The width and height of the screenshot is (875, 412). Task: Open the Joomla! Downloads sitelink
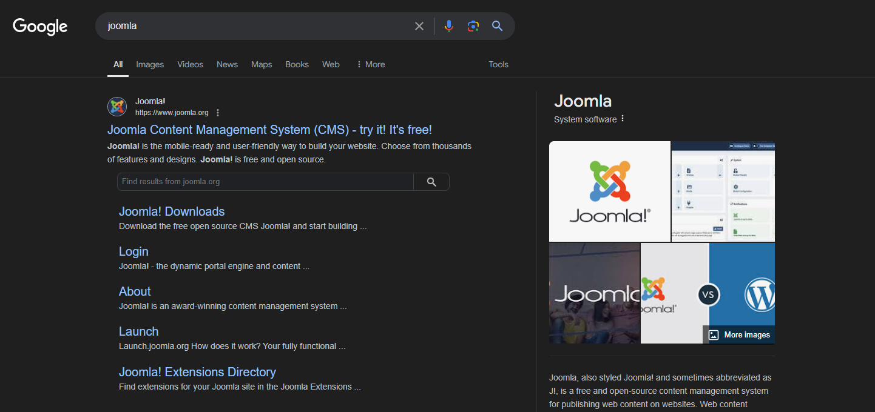pyautogui.click(x=172, y=211)
